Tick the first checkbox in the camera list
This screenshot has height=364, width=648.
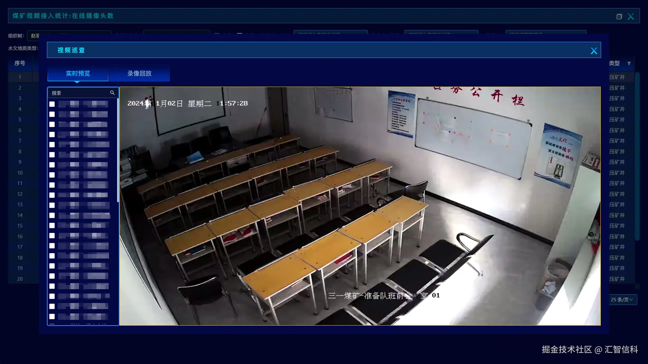pos(52,104)
